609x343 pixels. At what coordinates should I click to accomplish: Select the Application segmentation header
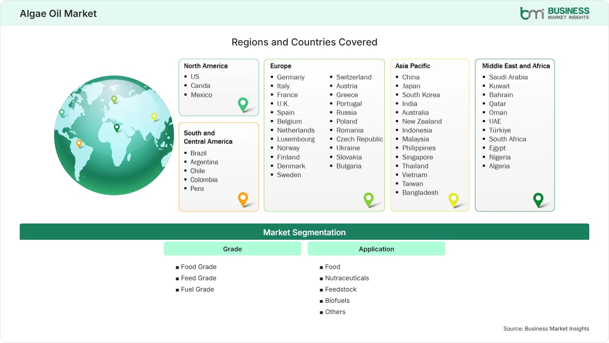point(376,249)
